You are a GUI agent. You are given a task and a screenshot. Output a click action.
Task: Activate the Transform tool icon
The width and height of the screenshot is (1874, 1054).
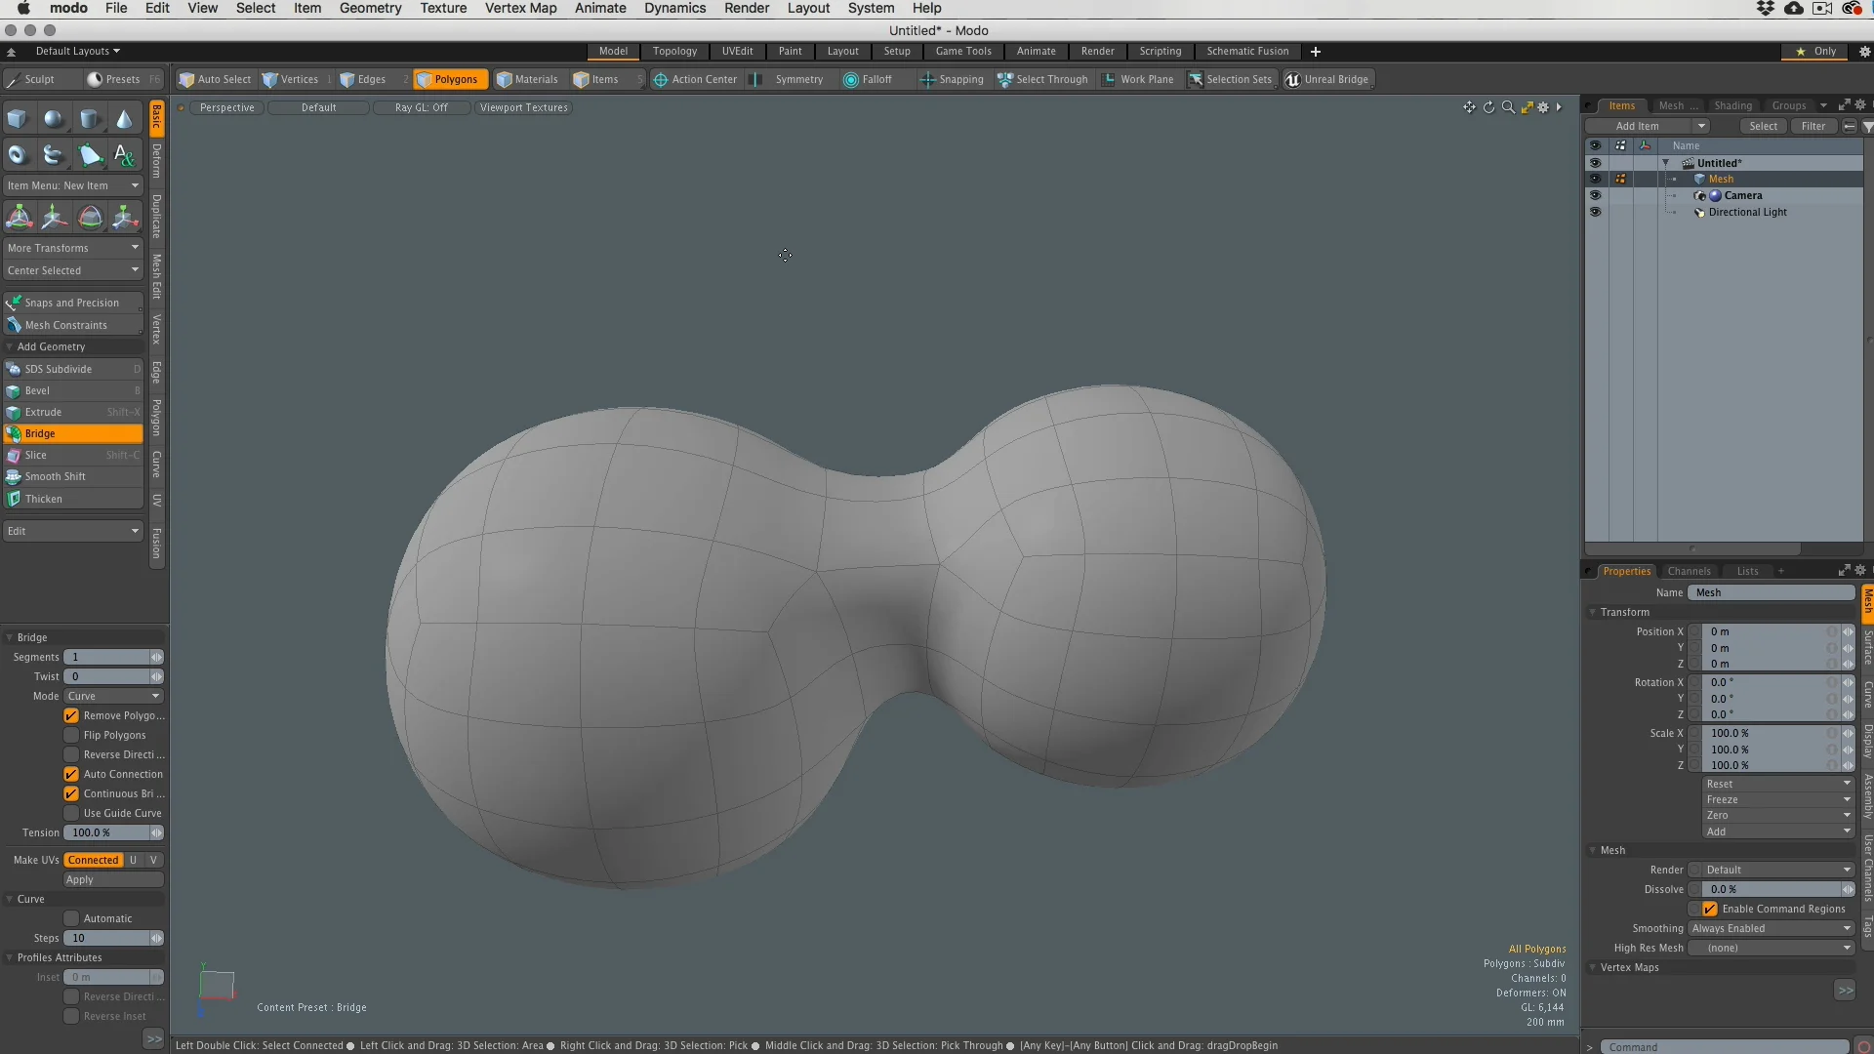pos(19,217)
